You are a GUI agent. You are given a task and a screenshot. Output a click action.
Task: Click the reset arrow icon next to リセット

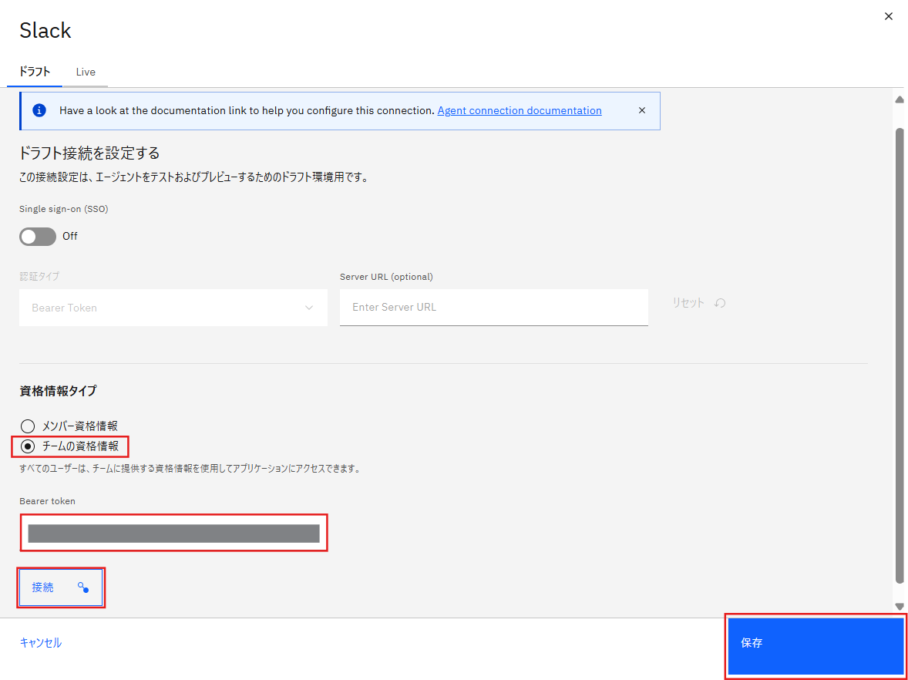720,303
